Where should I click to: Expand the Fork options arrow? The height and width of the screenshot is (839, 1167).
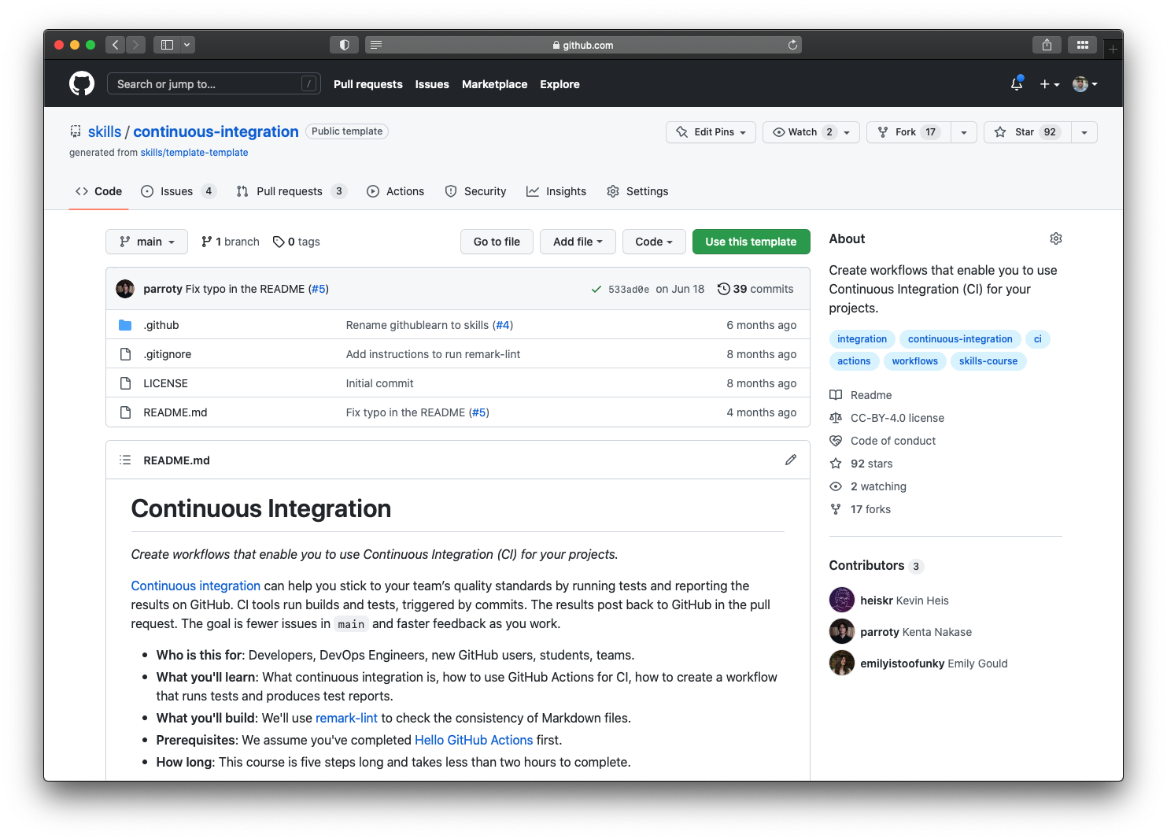coord(964,132)
